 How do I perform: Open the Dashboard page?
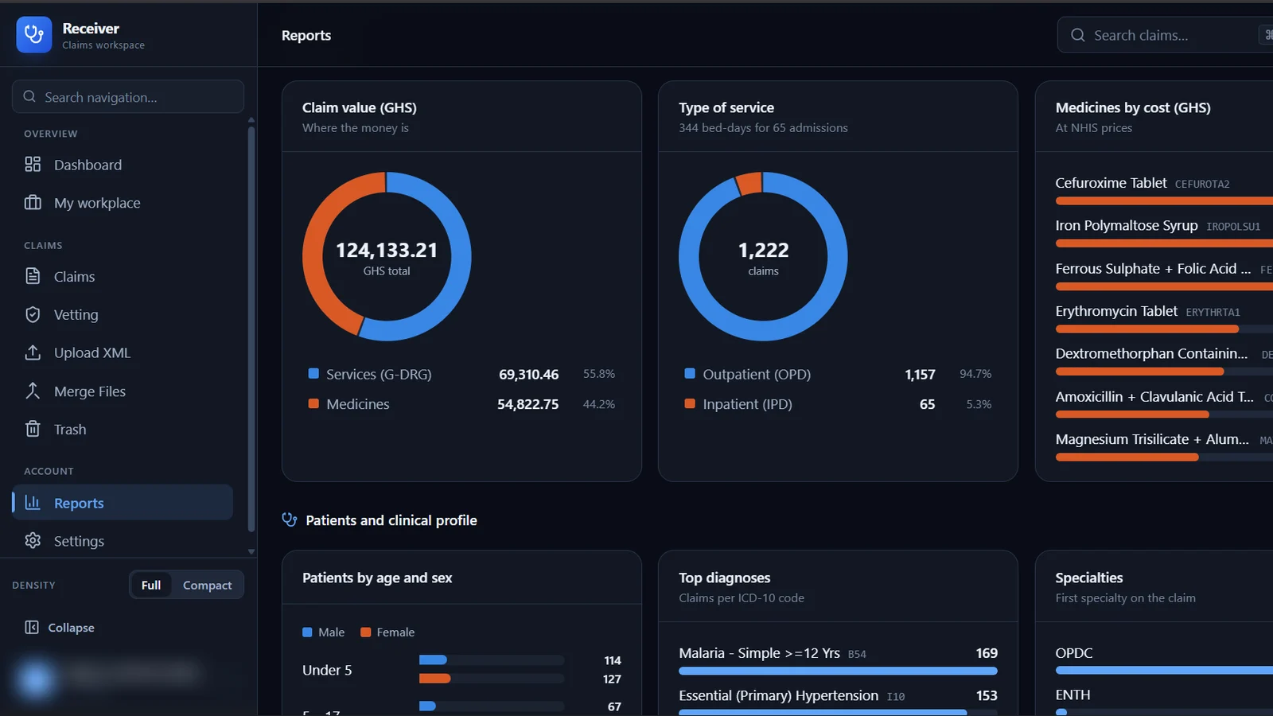pyautogui.click(x=88, y=165)
